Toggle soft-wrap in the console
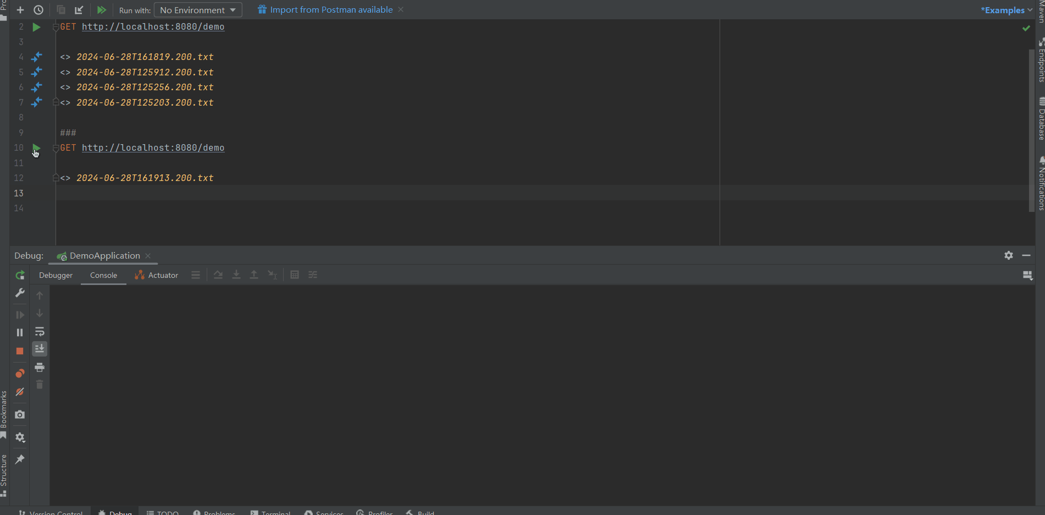This screenshot has width=1045, height=515. (40, 332)
